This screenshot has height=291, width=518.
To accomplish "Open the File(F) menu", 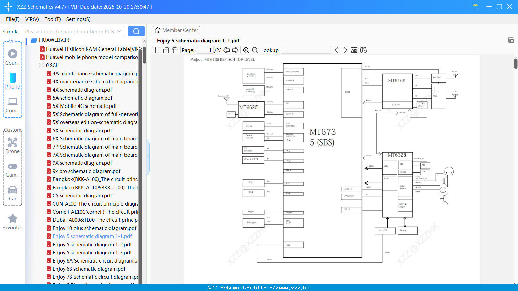I will [x=13, y=19].
